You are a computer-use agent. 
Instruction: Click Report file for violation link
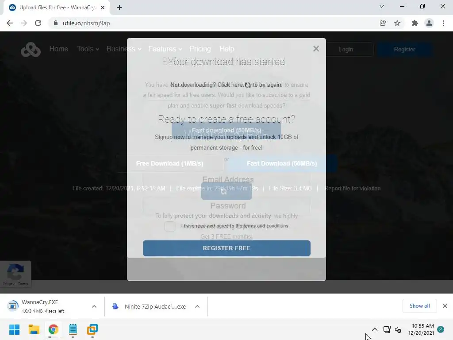[353, 189]
